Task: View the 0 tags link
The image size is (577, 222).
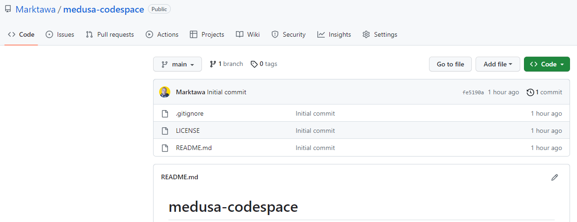Action: click(x=264, y=64)
